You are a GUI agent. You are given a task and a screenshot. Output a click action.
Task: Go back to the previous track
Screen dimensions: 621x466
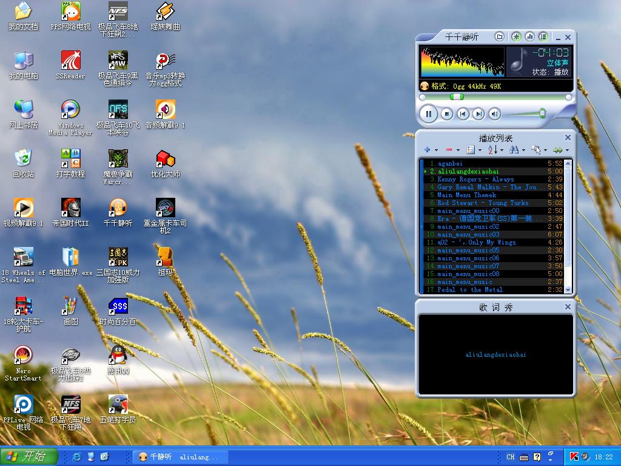[x=463, y=113]
